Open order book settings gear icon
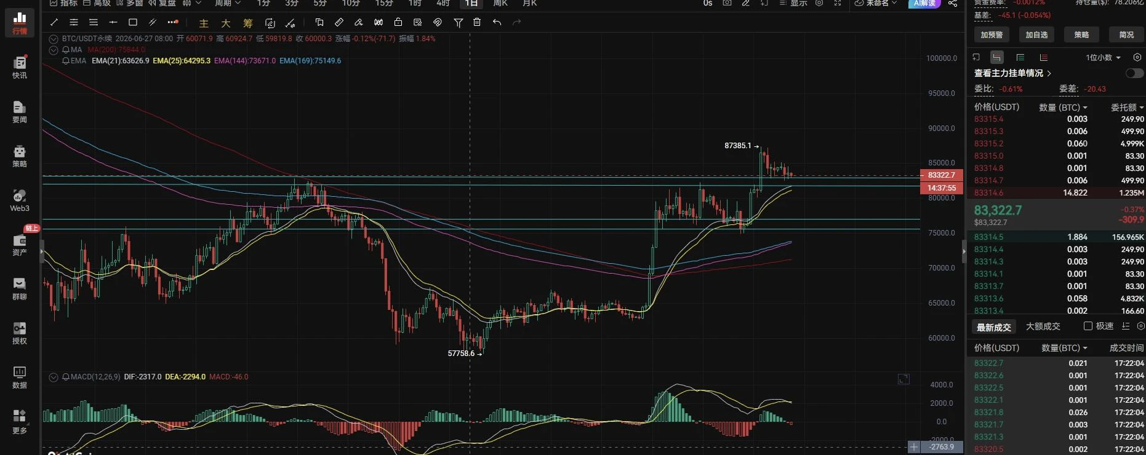Viewport: 1146px width, 455px height. click(x=1137, y=57)
